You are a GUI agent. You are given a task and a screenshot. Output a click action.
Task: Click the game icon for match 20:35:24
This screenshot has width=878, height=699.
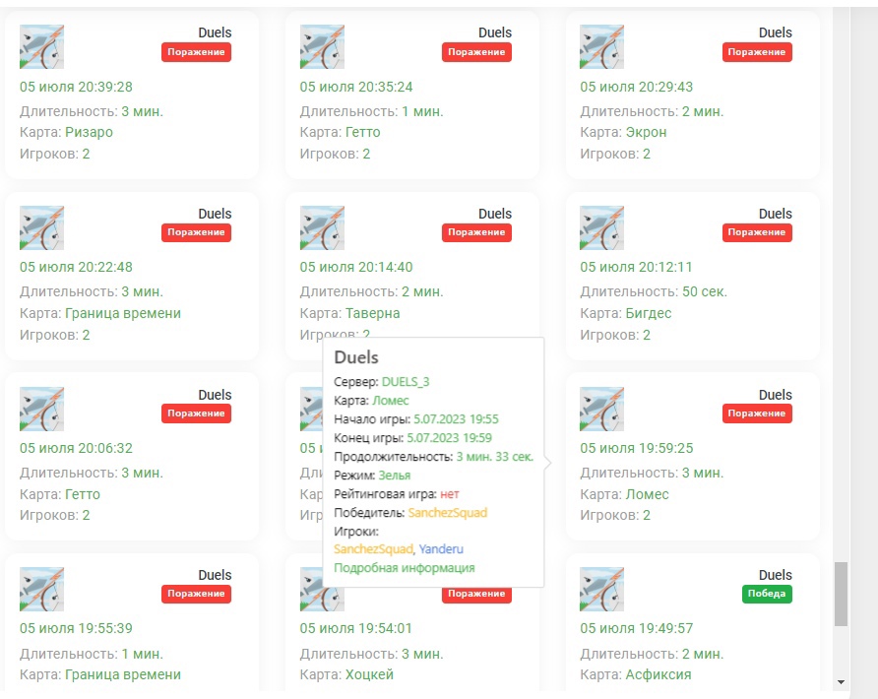[x=322, y=46]
